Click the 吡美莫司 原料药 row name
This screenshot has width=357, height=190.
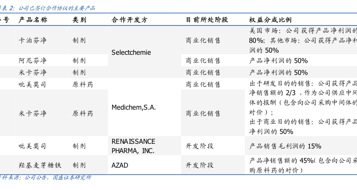point(33,84)
